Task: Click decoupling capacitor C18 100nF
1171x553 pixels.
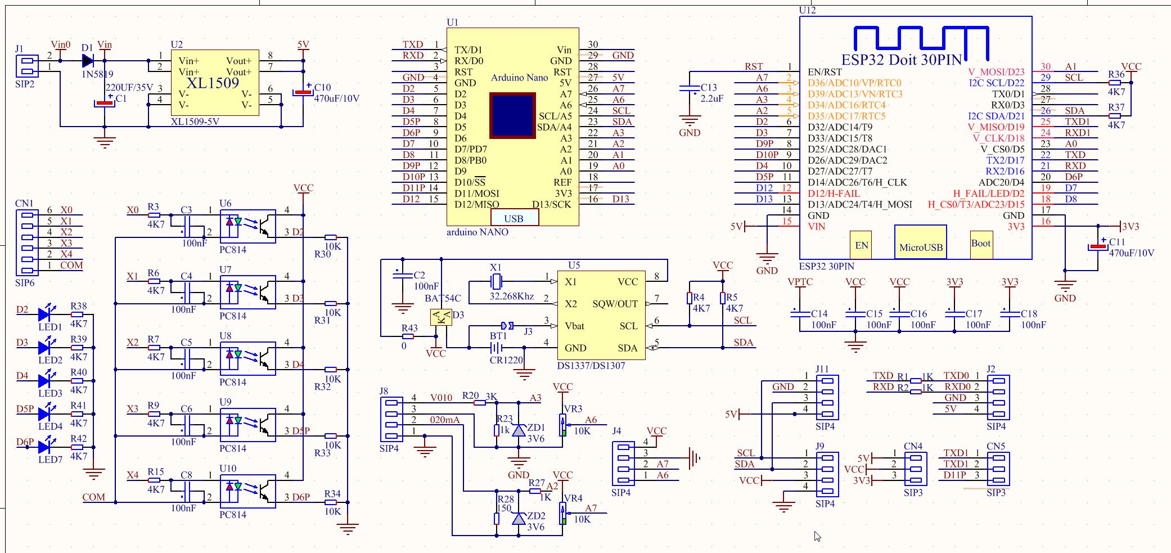Action: coord(1010,314)
